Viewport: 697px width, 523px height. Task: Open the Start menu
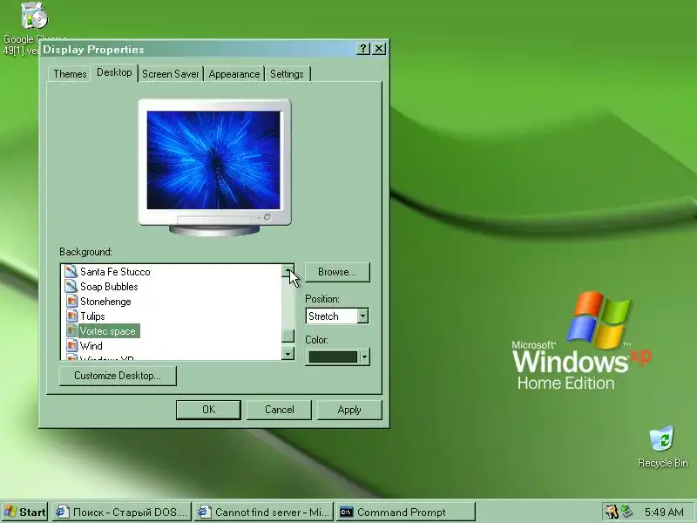pos(24,513)
